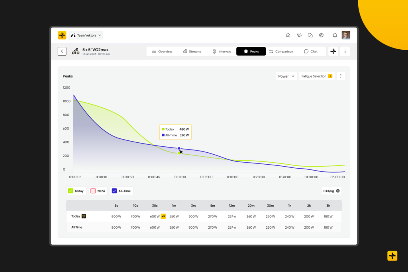Enable the 2024 series checkbox

click(x=93, y=191)
